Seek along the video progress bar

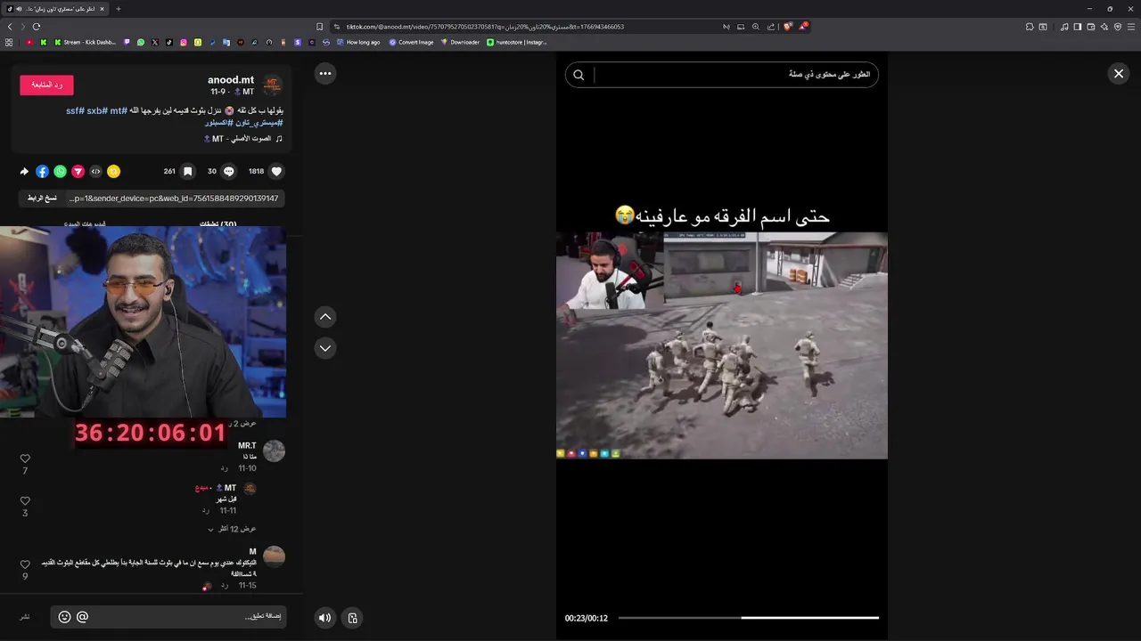749,618
